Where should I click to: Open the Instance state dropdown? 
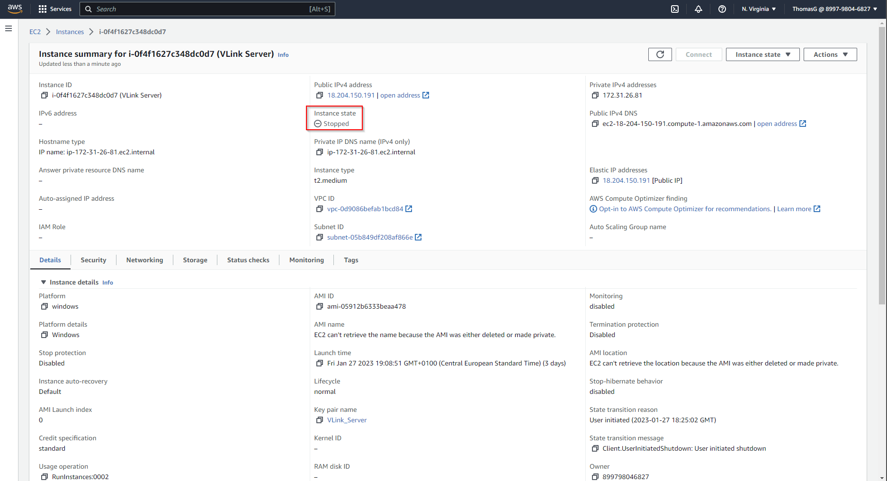[762, 54]
